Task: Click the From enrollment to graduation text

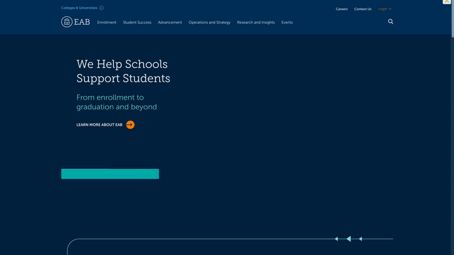Action: click(x=117, y=102)
